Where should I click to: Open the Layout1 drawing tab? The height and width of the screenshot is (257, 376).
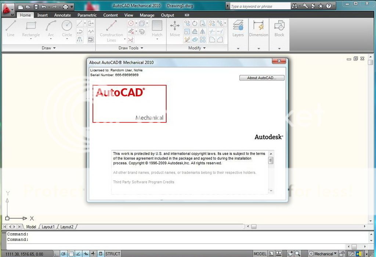pos(48,227)
